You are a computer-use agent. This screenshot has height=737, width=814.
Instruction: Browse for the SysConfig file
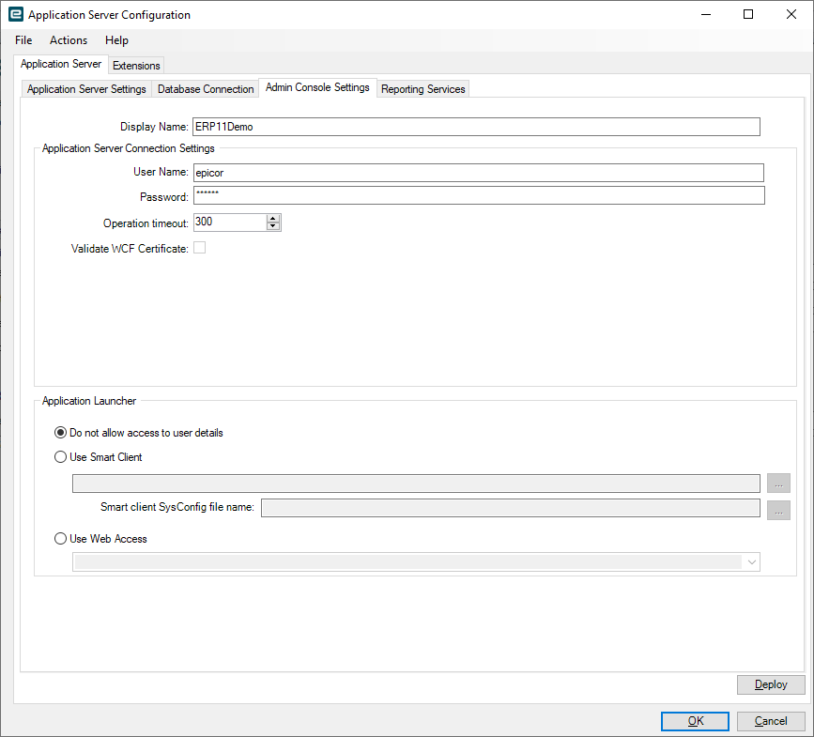coord(778,510)
